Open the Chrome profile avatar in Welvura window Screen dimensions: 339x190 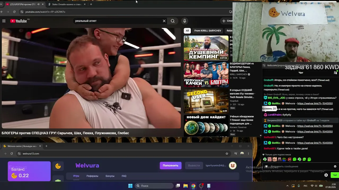pos(242,154)
